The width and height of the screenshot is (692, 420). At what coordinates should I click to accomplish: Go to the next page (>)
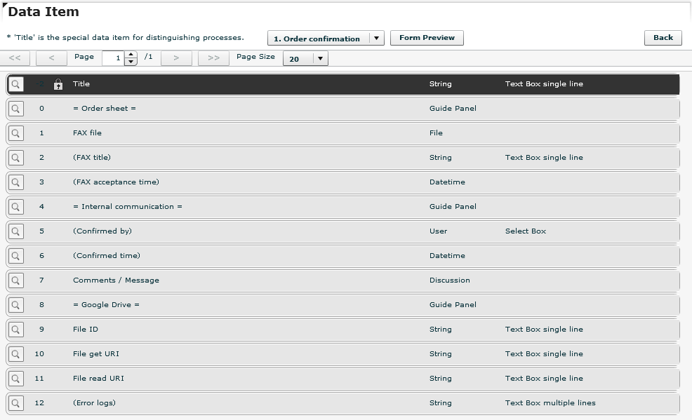coord(176,58)
